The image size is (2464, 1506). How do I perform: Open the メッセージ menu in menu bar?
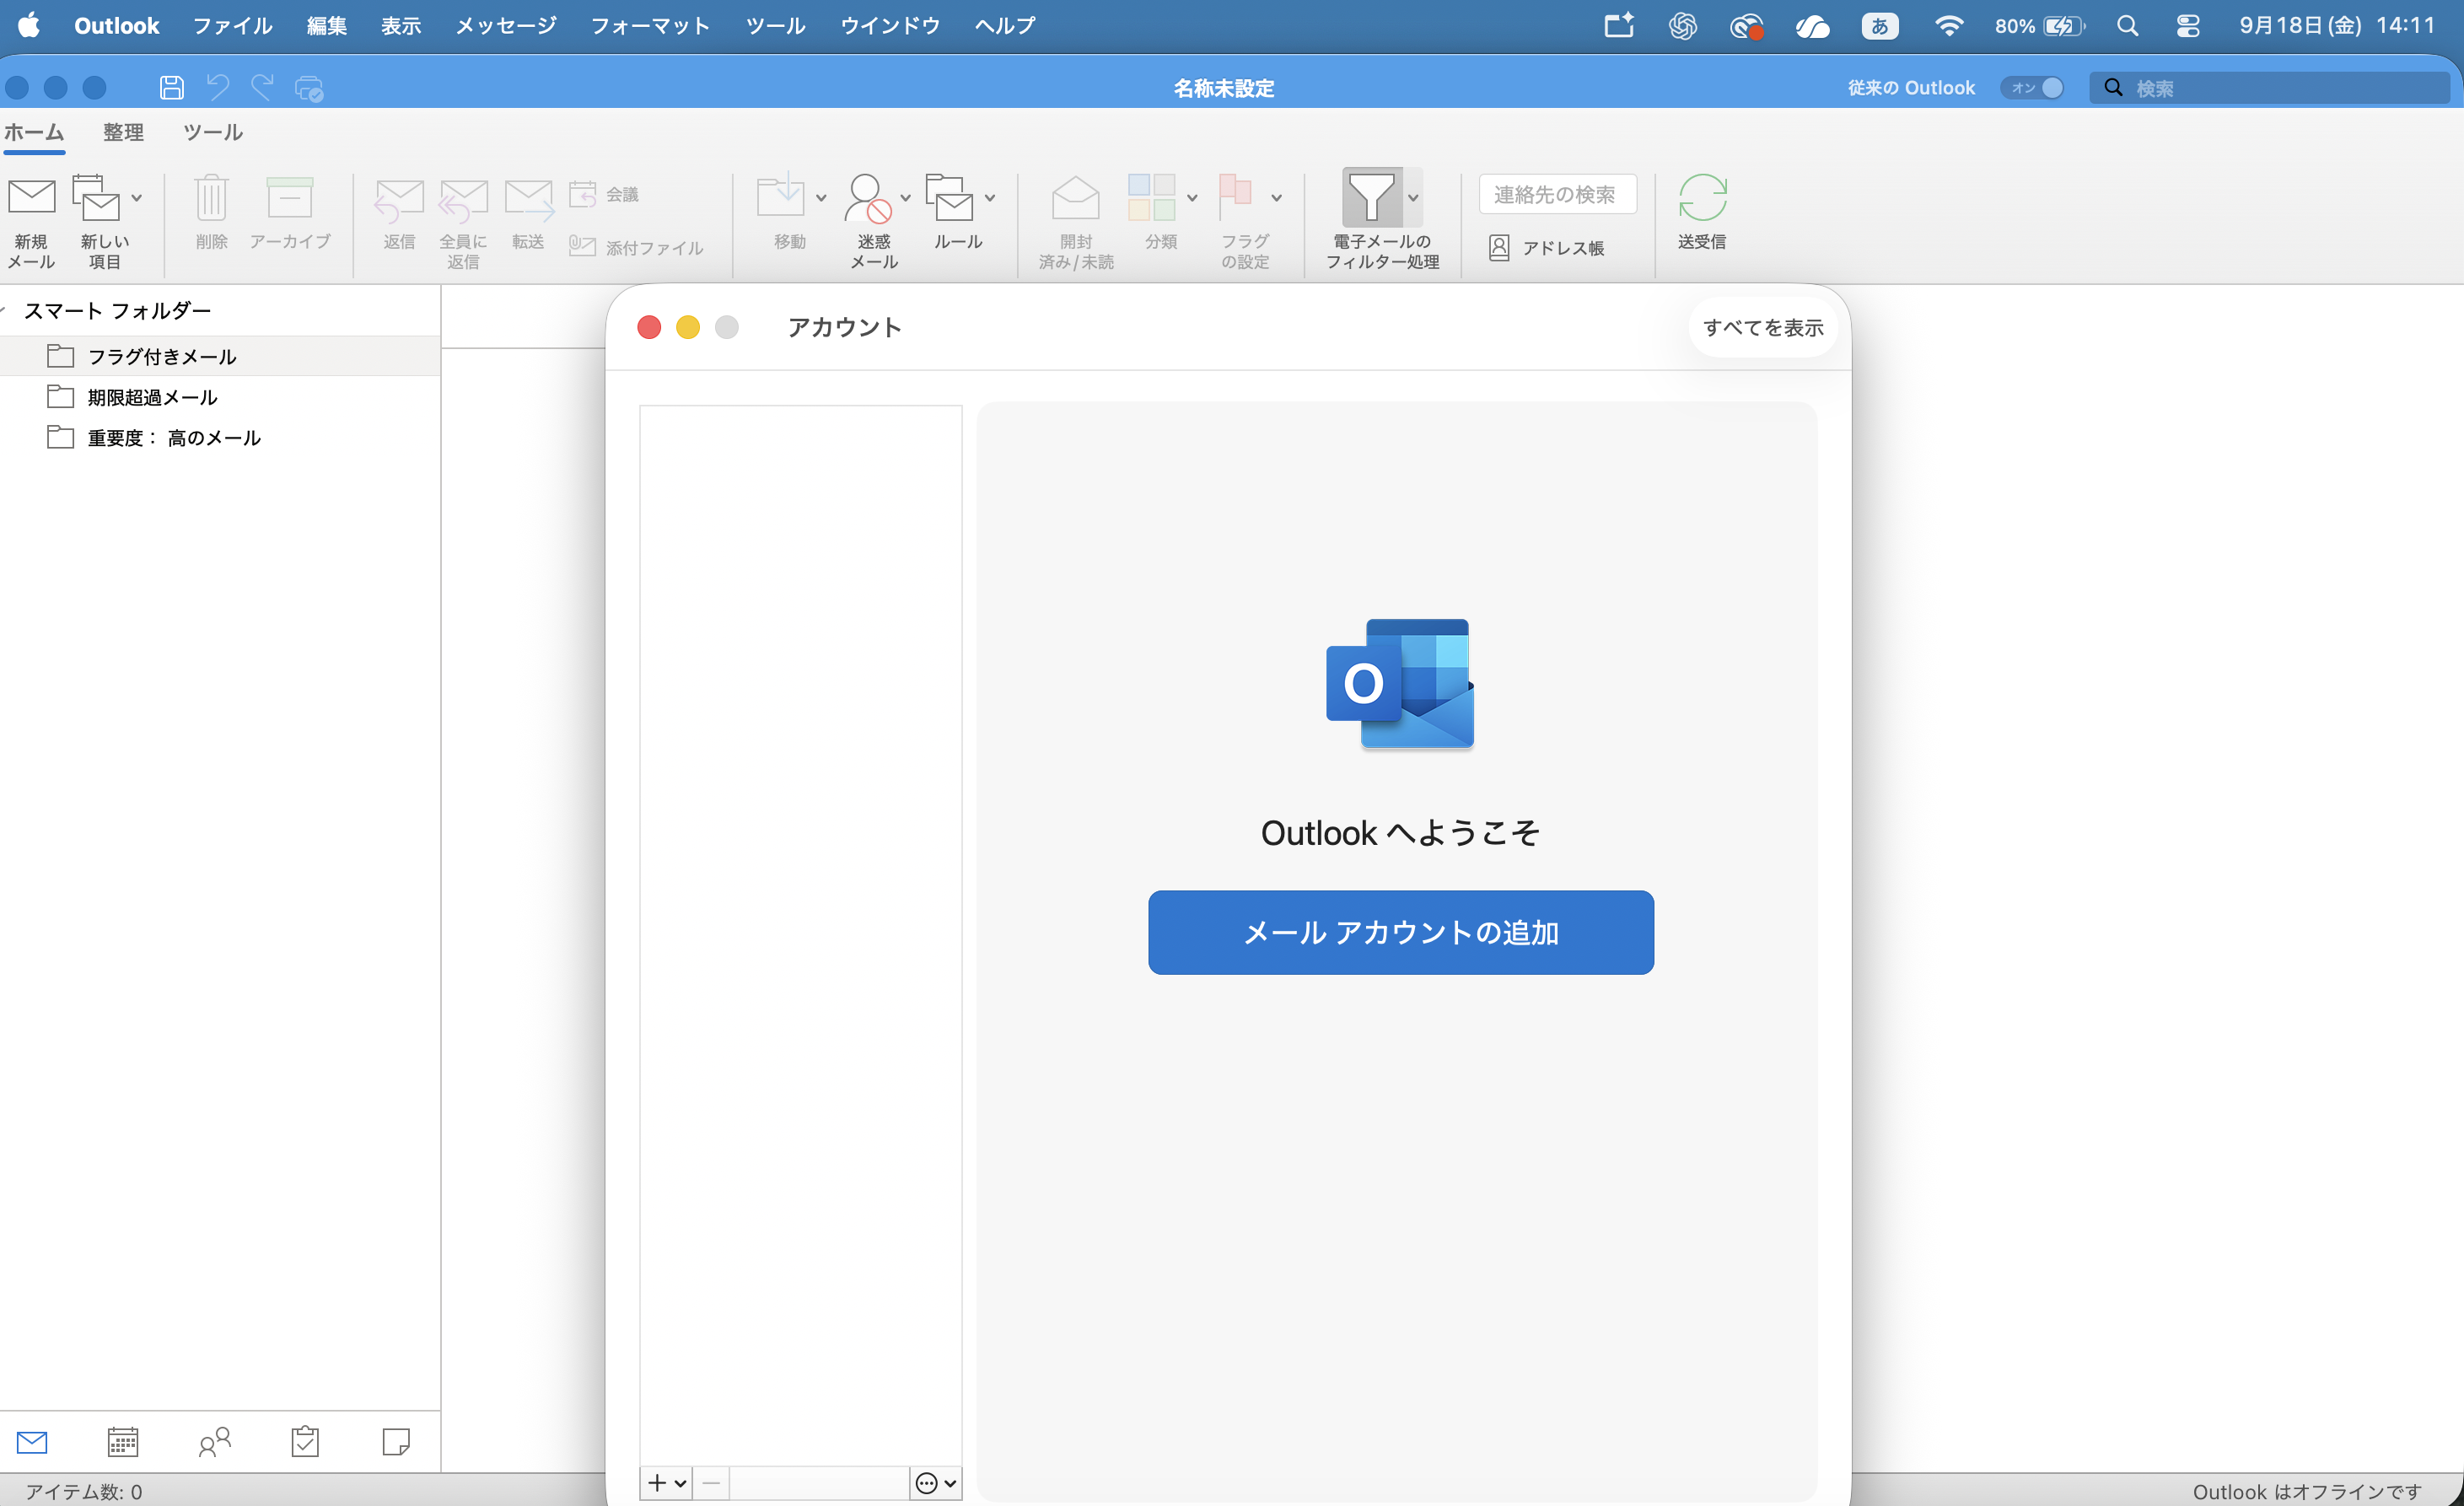point(506,26)
